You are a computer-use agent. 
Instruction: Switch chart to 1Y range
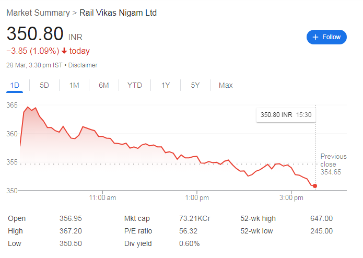[166, 85]
